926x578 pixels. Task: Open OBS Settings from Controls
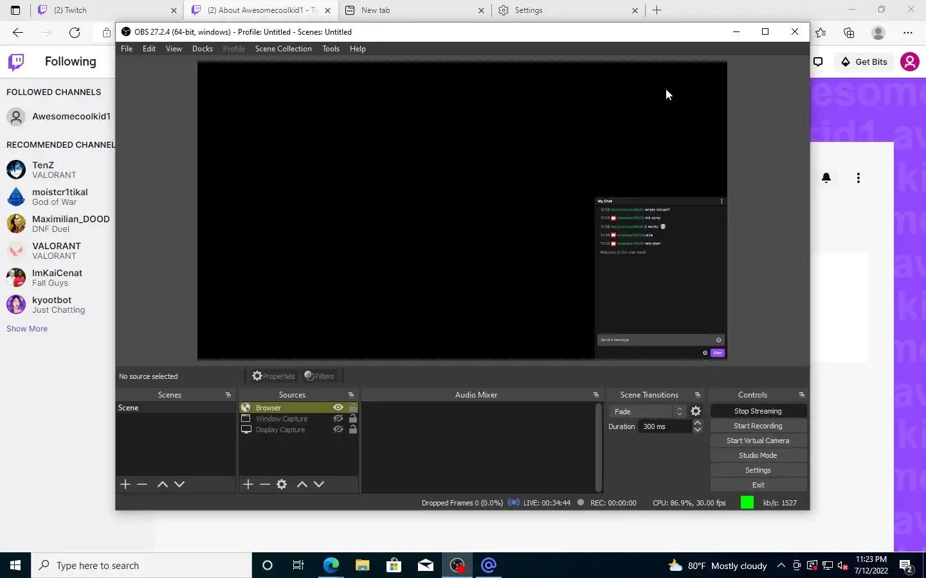[x=758, y=470]
